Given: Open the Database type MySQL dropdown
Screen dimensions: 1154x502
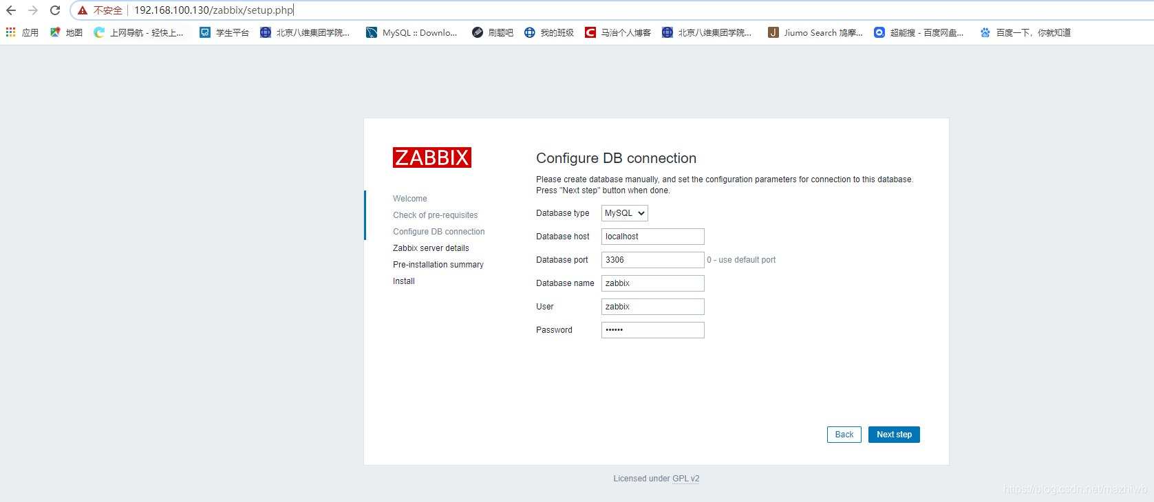Looking at the screenshot, I should tap(625, 213).
